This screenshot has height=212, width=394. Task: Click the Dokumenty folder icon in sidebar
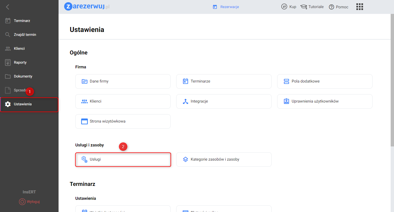(8, 76)
